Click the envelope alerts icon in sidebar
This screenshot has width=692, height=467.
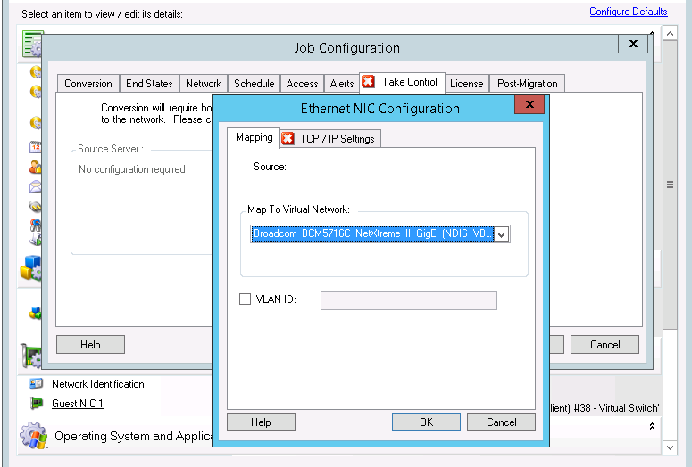coord(36,187)
